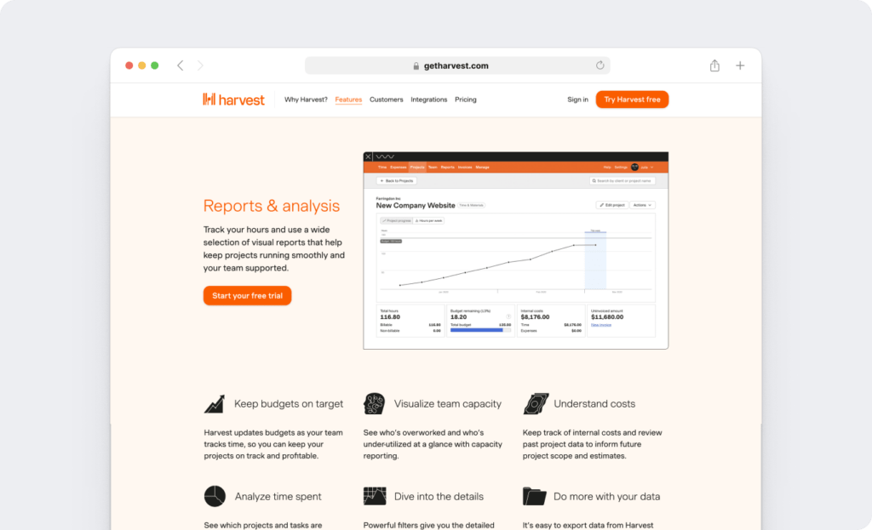Open the Pricing page from site navigation
This screenshot has width=872, height=530.
(x=466, y=100)
